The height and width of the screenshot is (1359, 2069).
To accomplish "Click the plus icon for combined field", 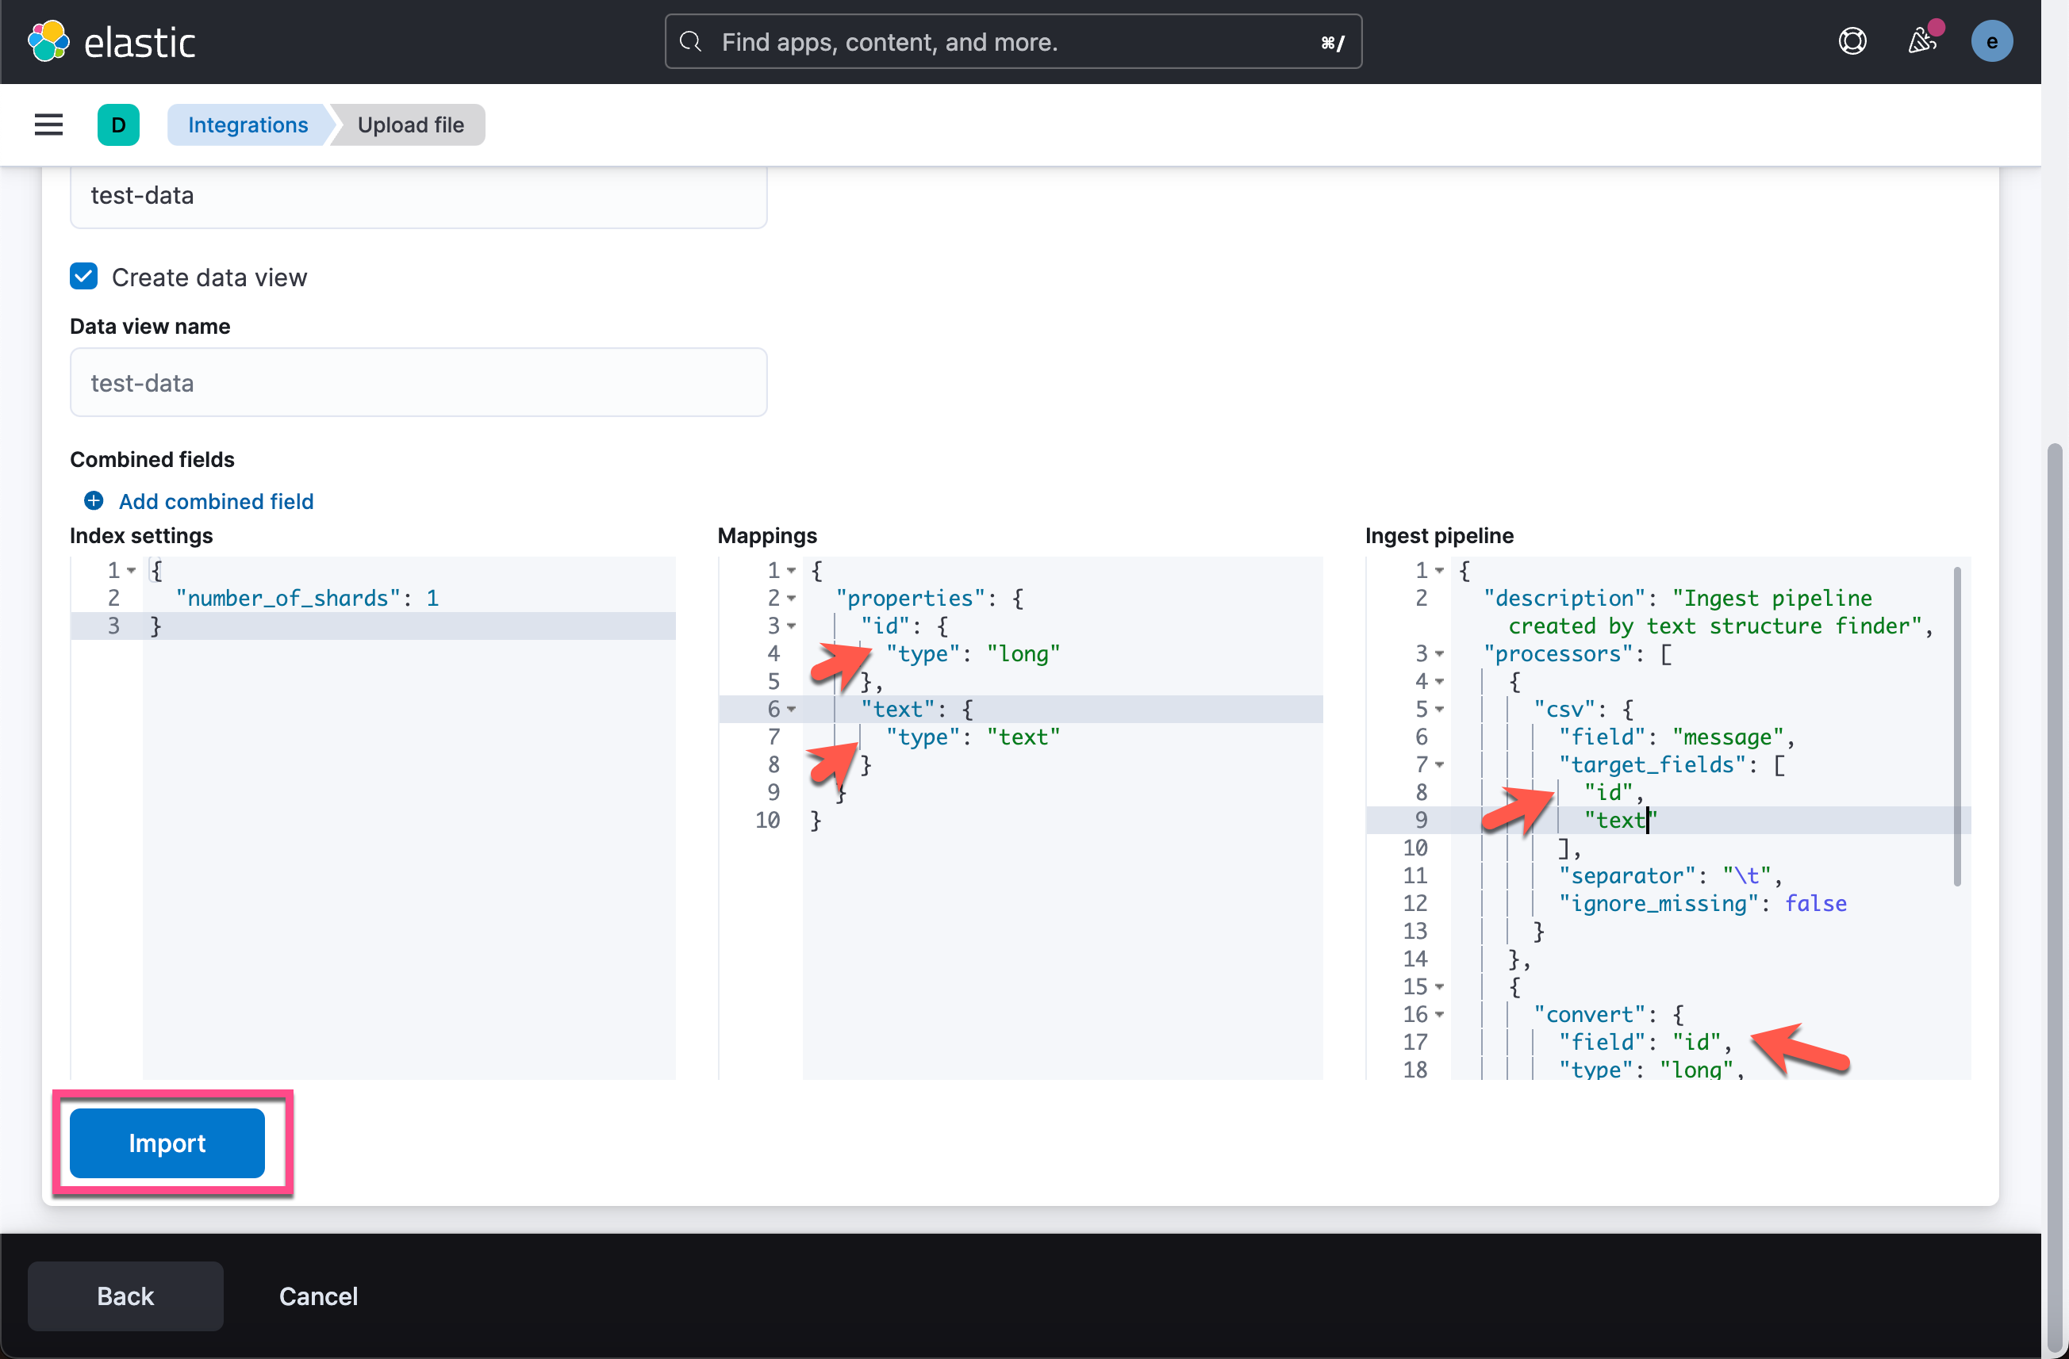I will [x=94, y=500].
